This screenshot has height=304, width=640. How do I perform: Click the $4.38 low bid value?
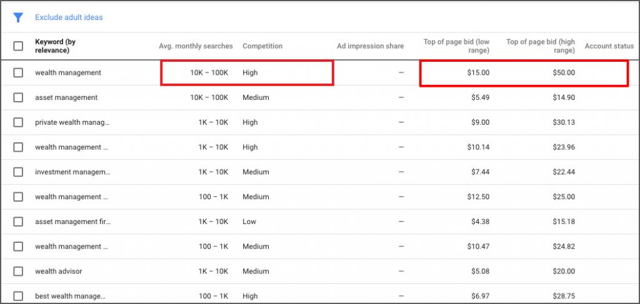pos(481,222)
